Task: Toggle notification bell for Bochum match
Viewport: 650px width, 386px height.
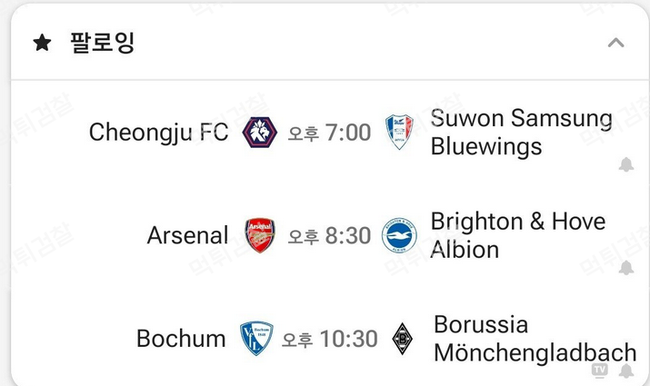Action: point(626,371)
